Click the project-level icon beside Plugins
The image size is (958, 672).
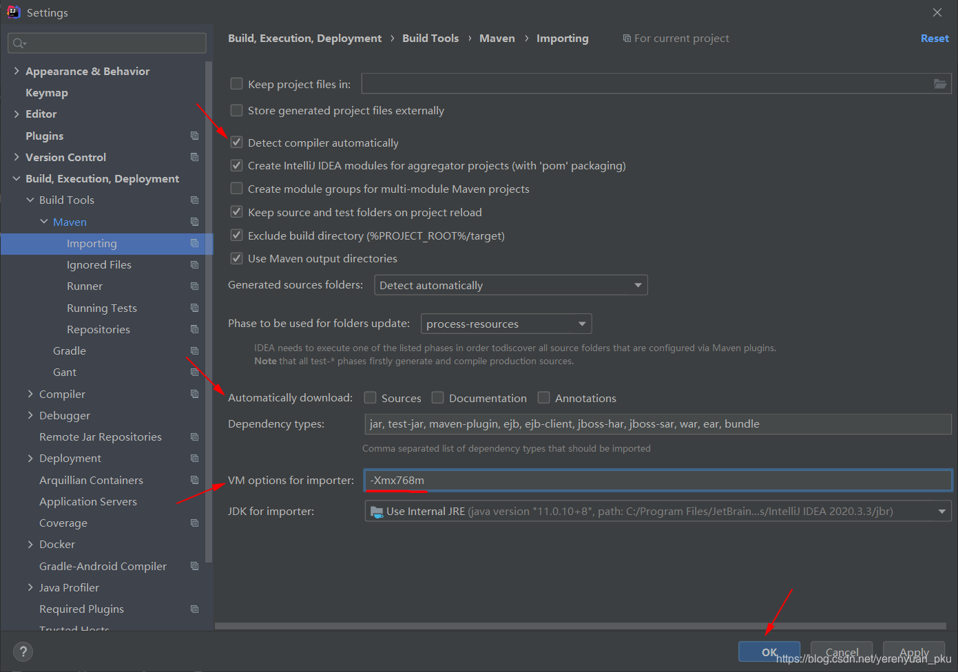194,136
